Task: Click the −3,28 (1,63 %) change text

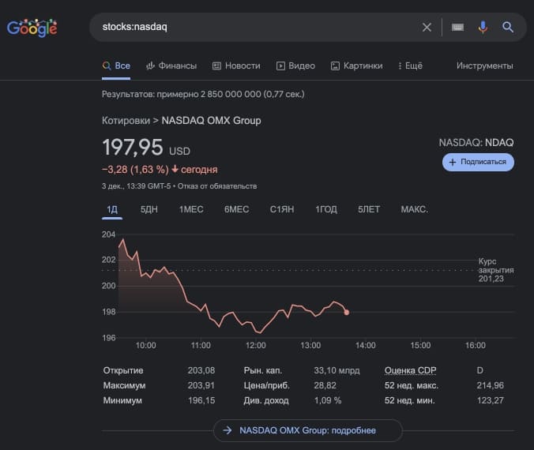Action: pyautogui.click(x=135, y=170)
